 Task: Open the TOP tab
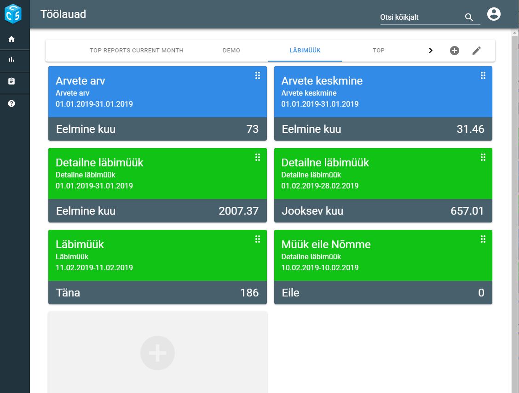[x=379, y=51]
